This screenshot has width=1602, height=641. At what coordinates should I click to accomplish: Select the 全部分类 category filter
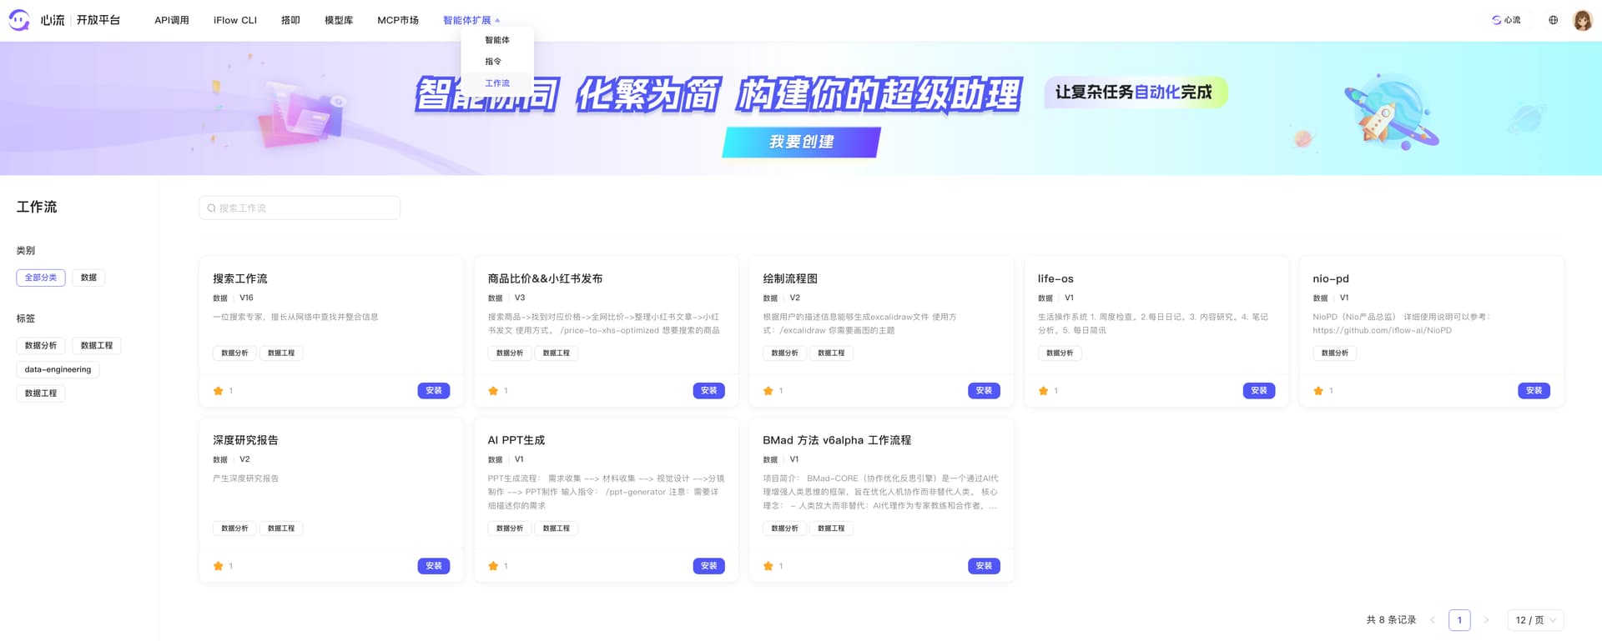[x=41, y=278]
